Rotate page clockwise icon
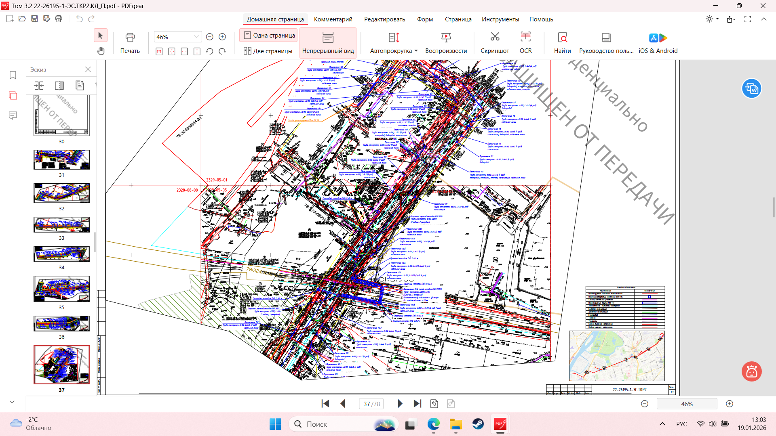The height and width of the screenshot is (436, 776). click(x=222, y=51)
